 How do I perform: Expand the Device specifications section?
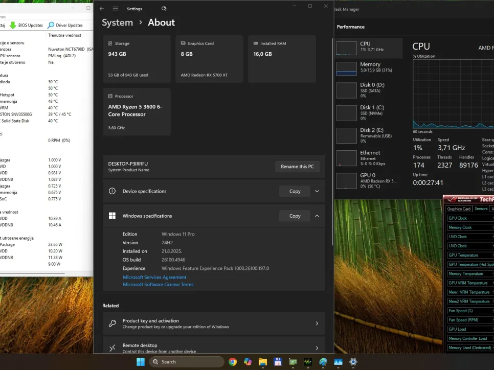point(317,191)
